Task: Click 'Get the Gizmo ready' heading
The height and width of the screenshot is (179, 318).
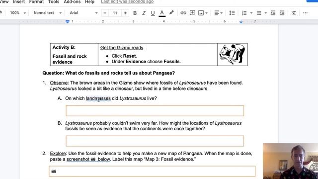Action: click(122, 48)
